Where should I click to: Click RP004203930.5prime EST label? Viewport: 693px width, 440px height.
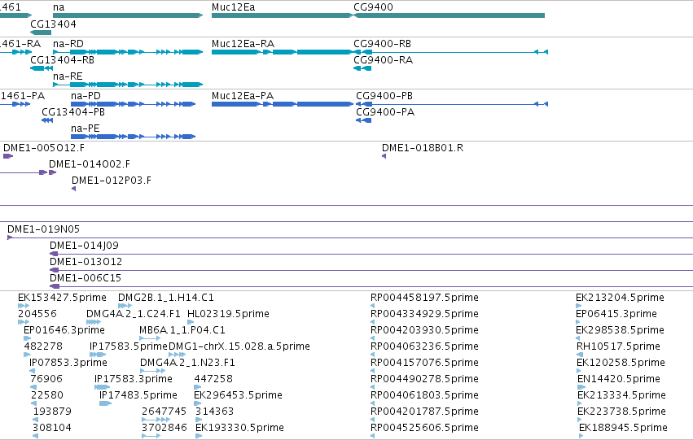coord(424,330)
